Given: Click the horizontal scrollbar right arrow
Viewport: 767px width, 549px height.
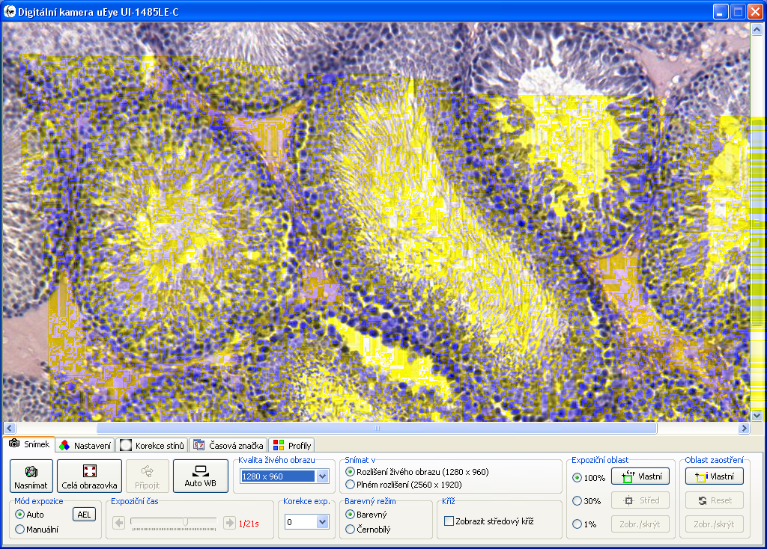Looking at the screenshot, I should click(x=744, y=429).
